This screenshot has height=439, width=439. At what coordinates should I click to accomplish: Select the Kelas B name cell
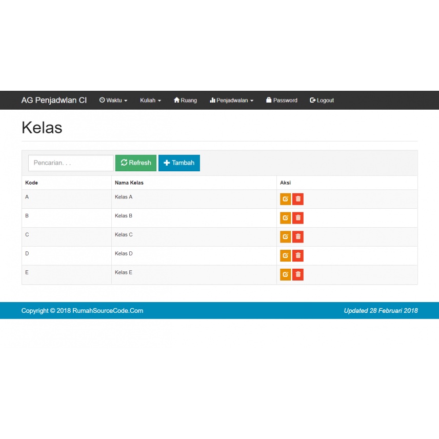click(x=194, y=218)
